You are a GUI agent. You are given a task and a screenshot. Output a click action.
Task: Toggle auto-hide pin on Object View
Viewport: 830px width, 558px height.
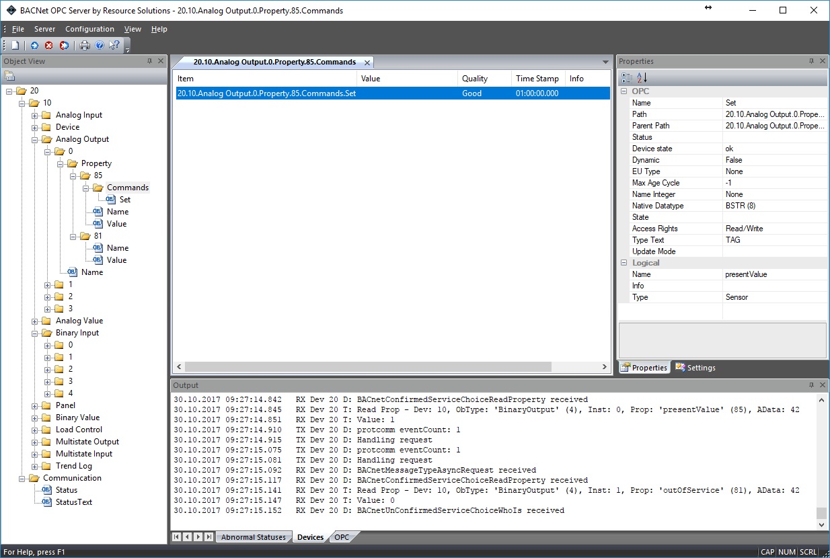[149, 61]
